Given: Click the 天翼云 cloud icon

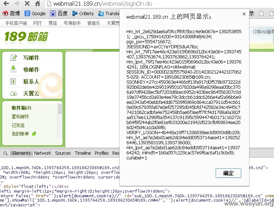Looking at the screenshot, I should [x=13, y=94].
